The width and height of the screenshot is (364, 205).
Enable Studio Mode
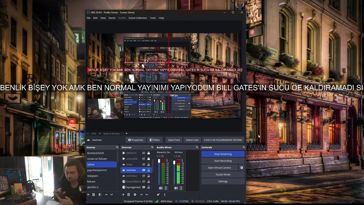[223, 175]
